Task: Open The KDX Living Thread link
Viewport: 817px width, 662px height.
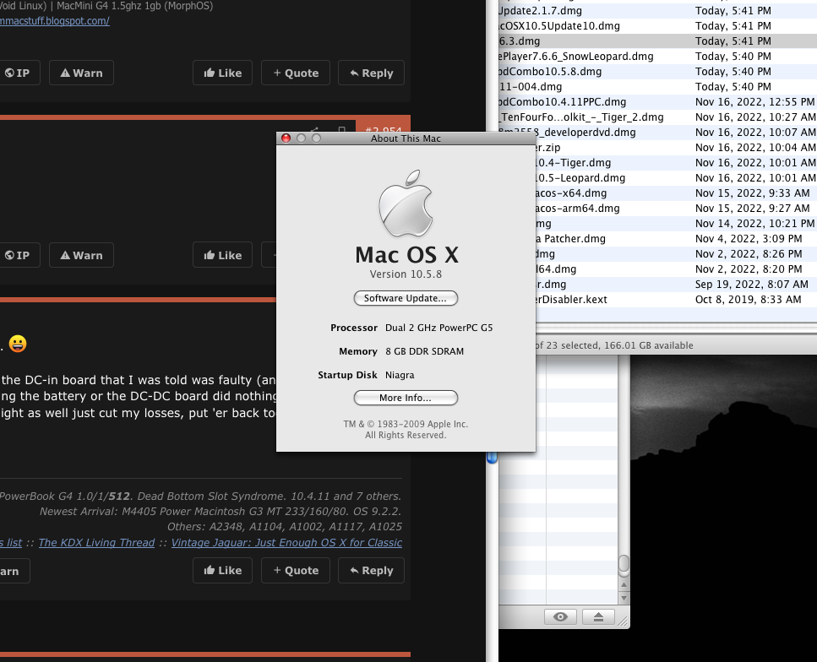Action: click(96, 543)
